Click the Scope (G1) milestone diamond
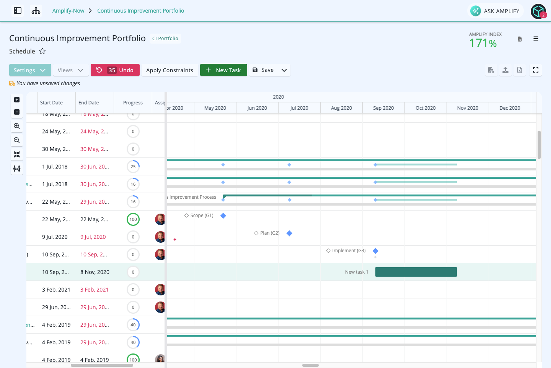The width and height of the screenshot is (551, 368). (x=223, y=216)
